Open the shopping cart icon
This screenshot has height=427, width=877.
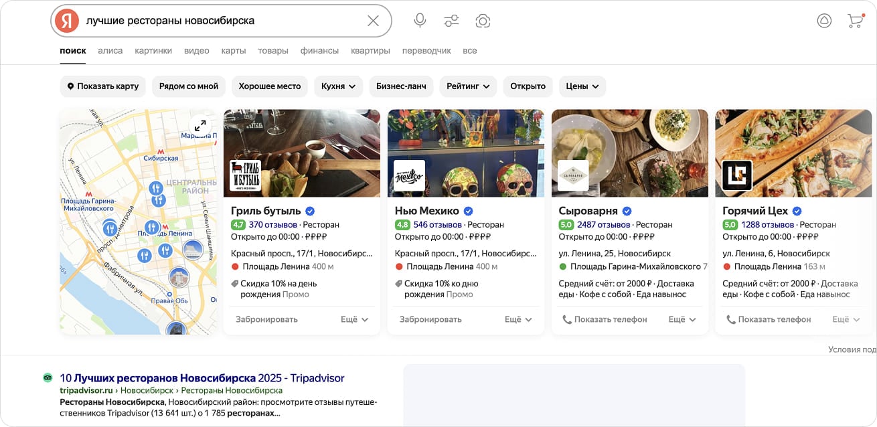point(855,21)
